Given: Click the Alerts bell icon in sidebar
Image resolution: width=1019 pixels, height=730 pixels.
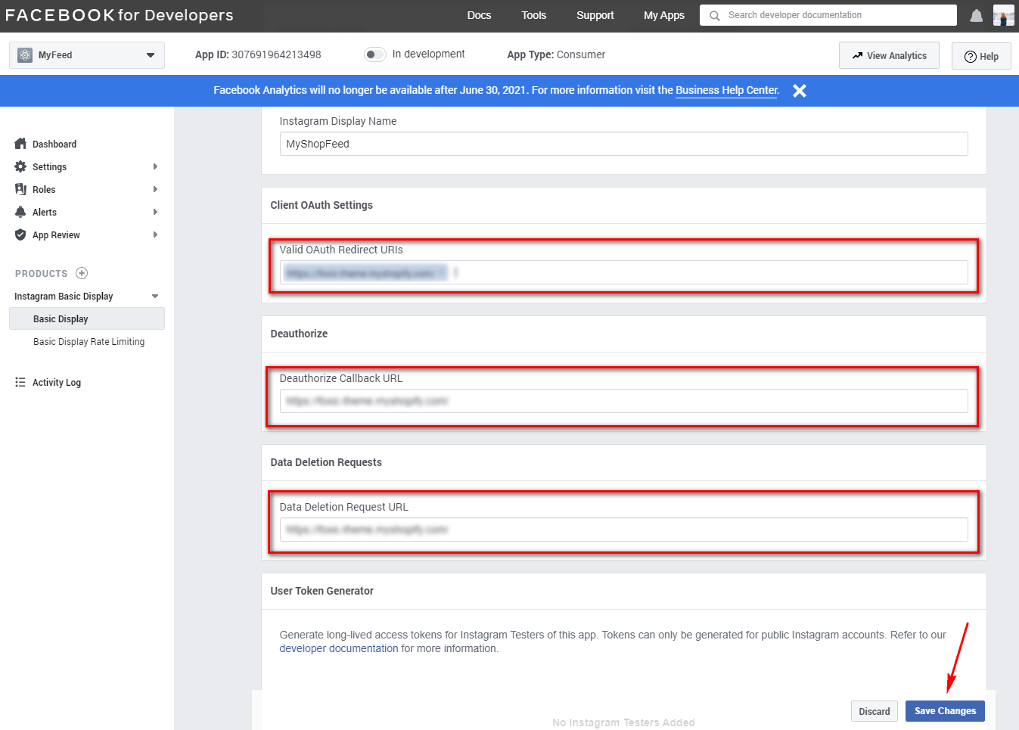Looking at the screenshot, I should point(20,212).
